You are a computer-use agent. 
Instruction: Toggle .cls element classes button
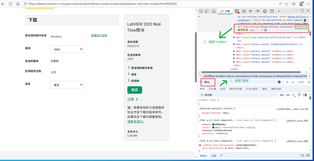click(288, 95)
